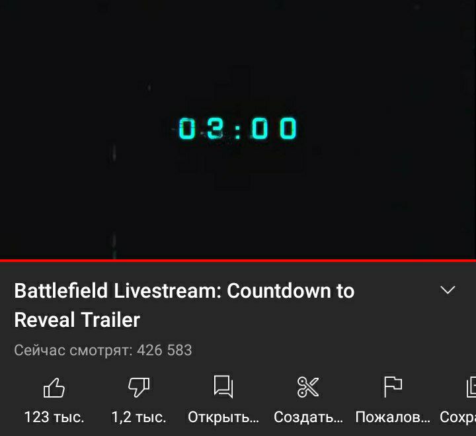The height and width of the screenshot is (436, 476).
Task: Tap the 03:00 countdown in the video
Action: 238,128
